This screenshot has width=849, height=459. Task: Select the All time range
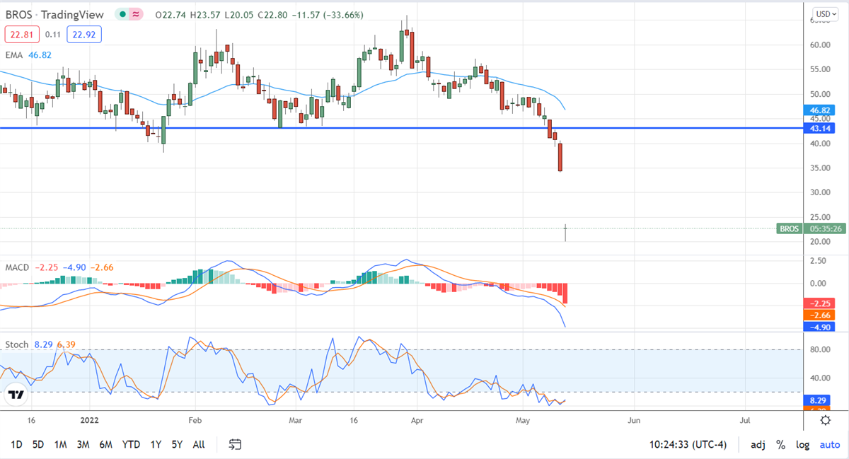[199, 445]
